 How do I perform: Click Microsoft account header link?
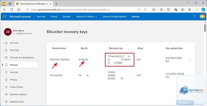(x=20, y=17)
